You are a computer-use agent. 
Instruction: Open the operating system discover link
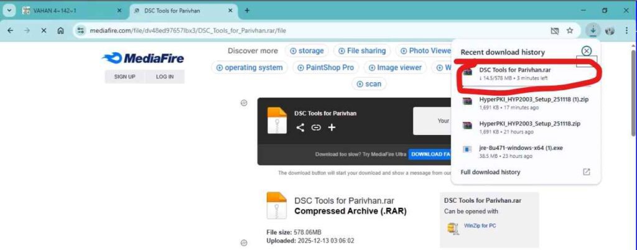pos(249,68)
